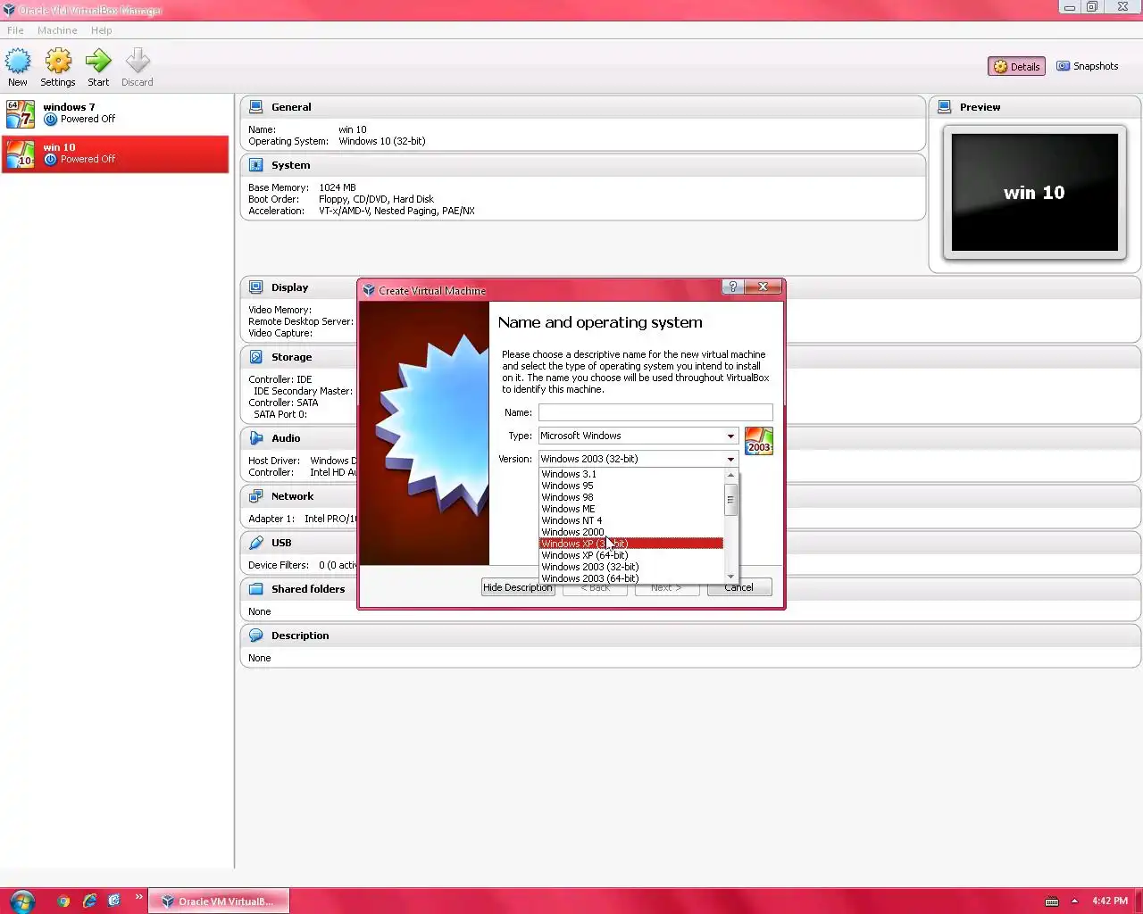Launch Chrome from the taskbar
1143x914 pixels.
[x=63, y=901]
